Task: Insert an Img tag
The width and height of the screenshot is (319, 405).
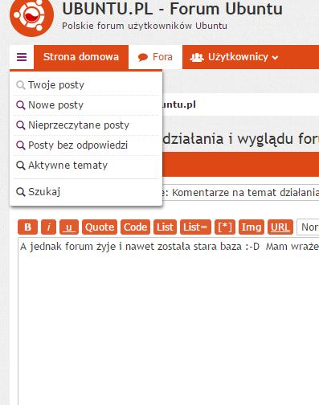Action: [252, 227]
